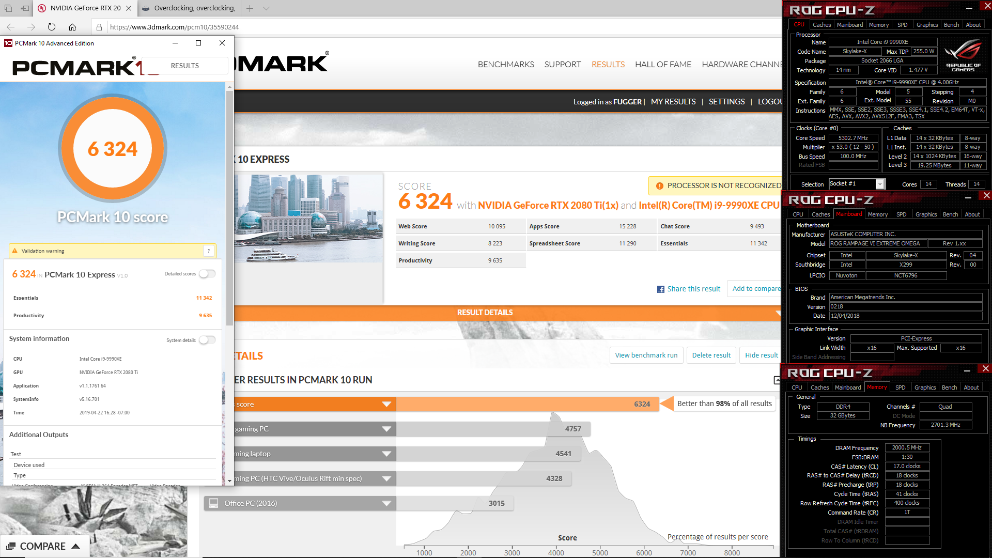The height and width of the screenshot is (558, 992).
Task: Open a new browser tab with plus icon
Action: 250,8
